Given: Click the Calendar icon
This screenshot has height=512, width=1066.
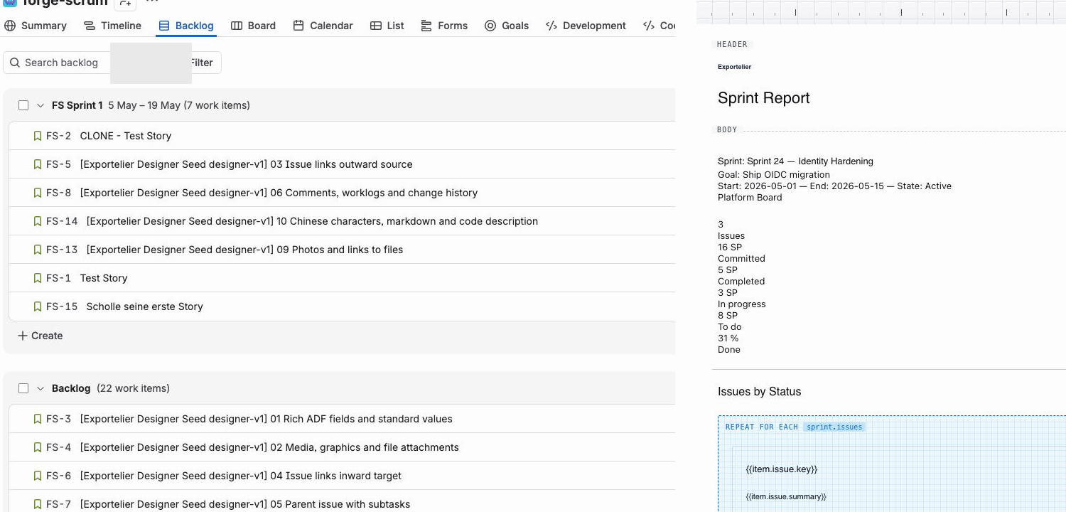Looking at the screenshot, I should tap(298, 26).
